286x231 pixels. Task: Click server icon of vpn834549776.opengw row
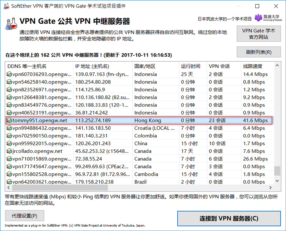click(x=9, y=105)
